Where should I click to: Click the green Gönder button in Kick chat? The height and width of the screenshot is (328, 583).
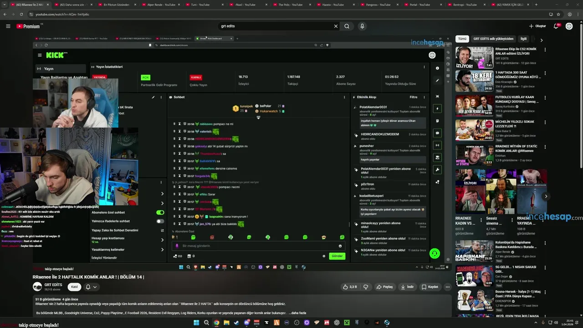337,256
